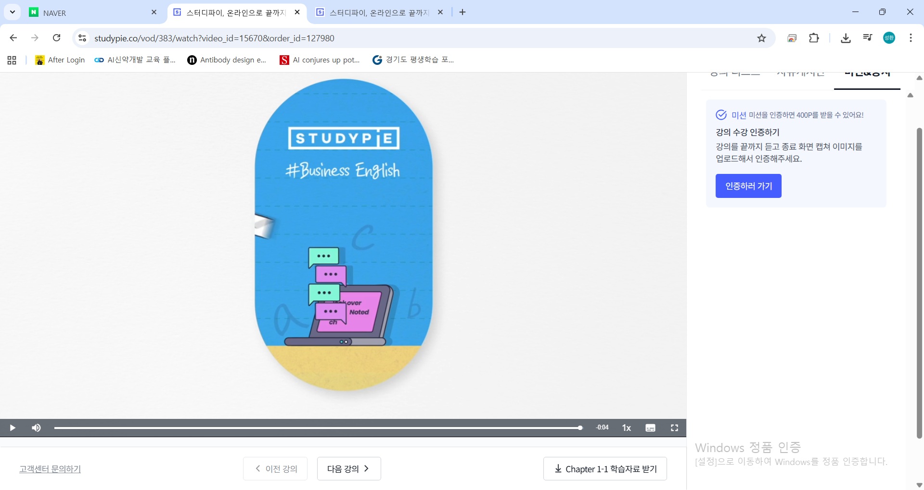Mute the video volume

coord(37,428)
